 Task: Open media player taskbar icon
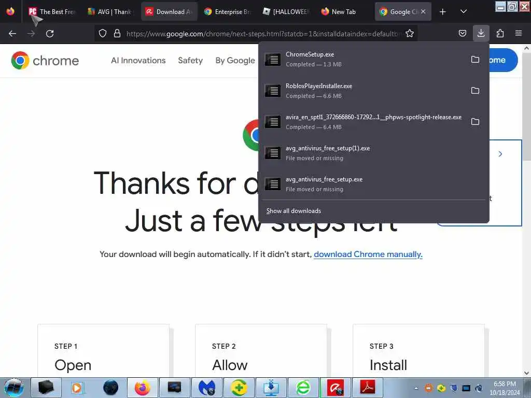(x=78, y=388)
